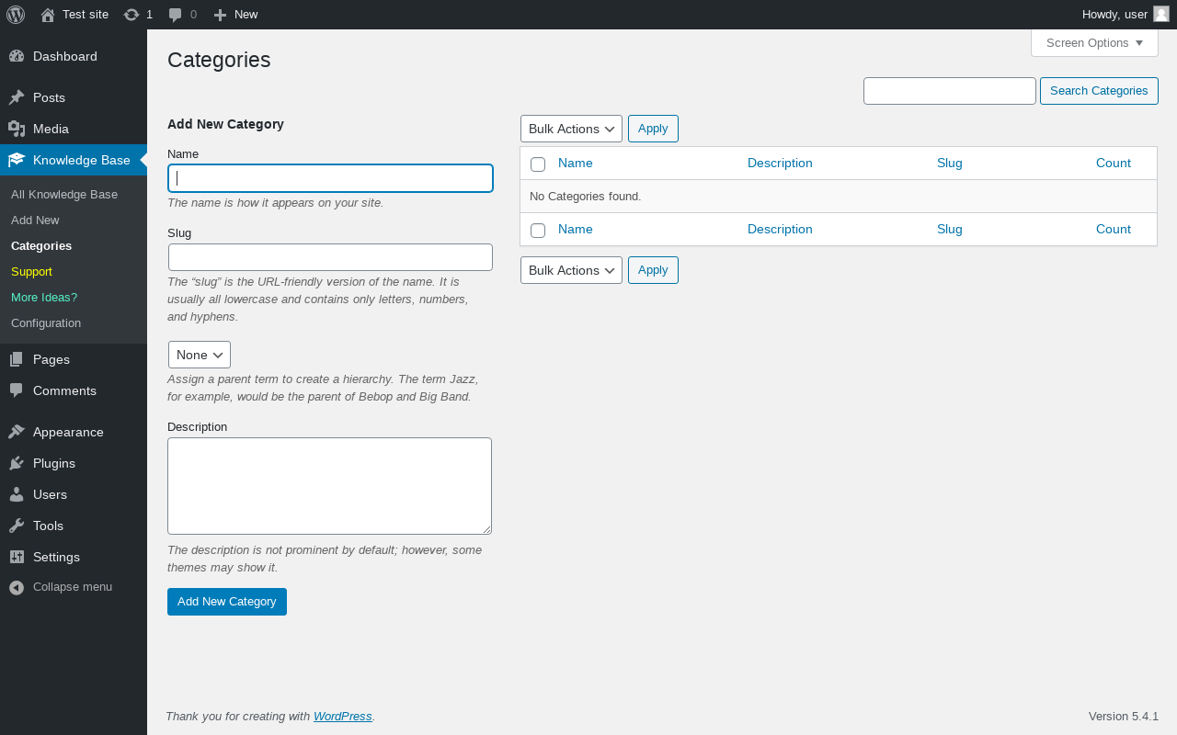Viewport: 1177px width, 735px height.
Task: Open the Plugins menu icon
Action: tap(17, 463)
